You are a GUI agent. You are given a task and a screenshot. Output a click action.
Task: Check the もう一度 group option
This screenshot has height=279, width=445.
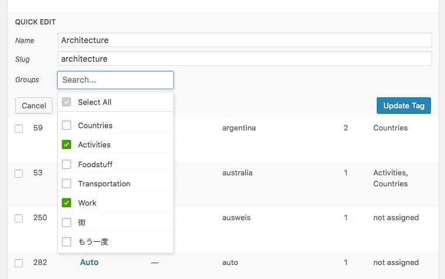pyautogui.click(x=66, y=242)
